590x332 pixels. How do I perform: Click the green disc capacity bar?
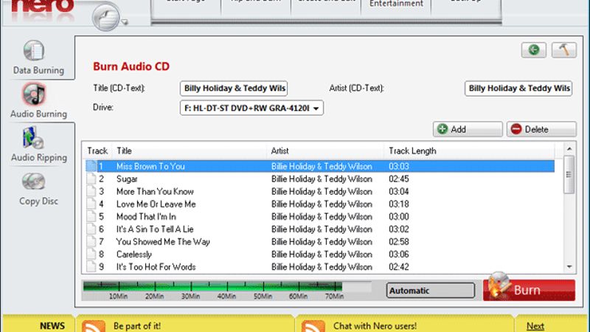click(x=212, y=286)
